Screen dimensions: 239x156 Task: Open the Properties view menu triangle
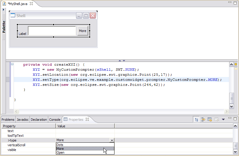point(223,119)
